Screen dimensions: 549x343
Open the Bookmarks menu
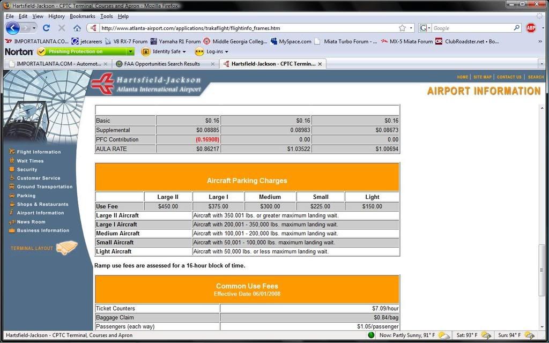[x=82, y=17]
